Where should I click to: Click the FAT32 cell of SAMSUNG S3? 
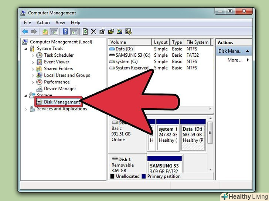coord(193,55)
